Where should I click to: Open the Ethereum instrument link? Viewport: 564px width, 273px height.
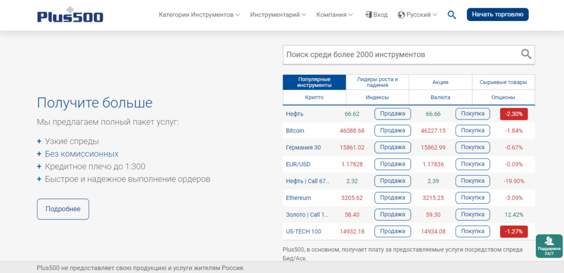coord(299,198)
